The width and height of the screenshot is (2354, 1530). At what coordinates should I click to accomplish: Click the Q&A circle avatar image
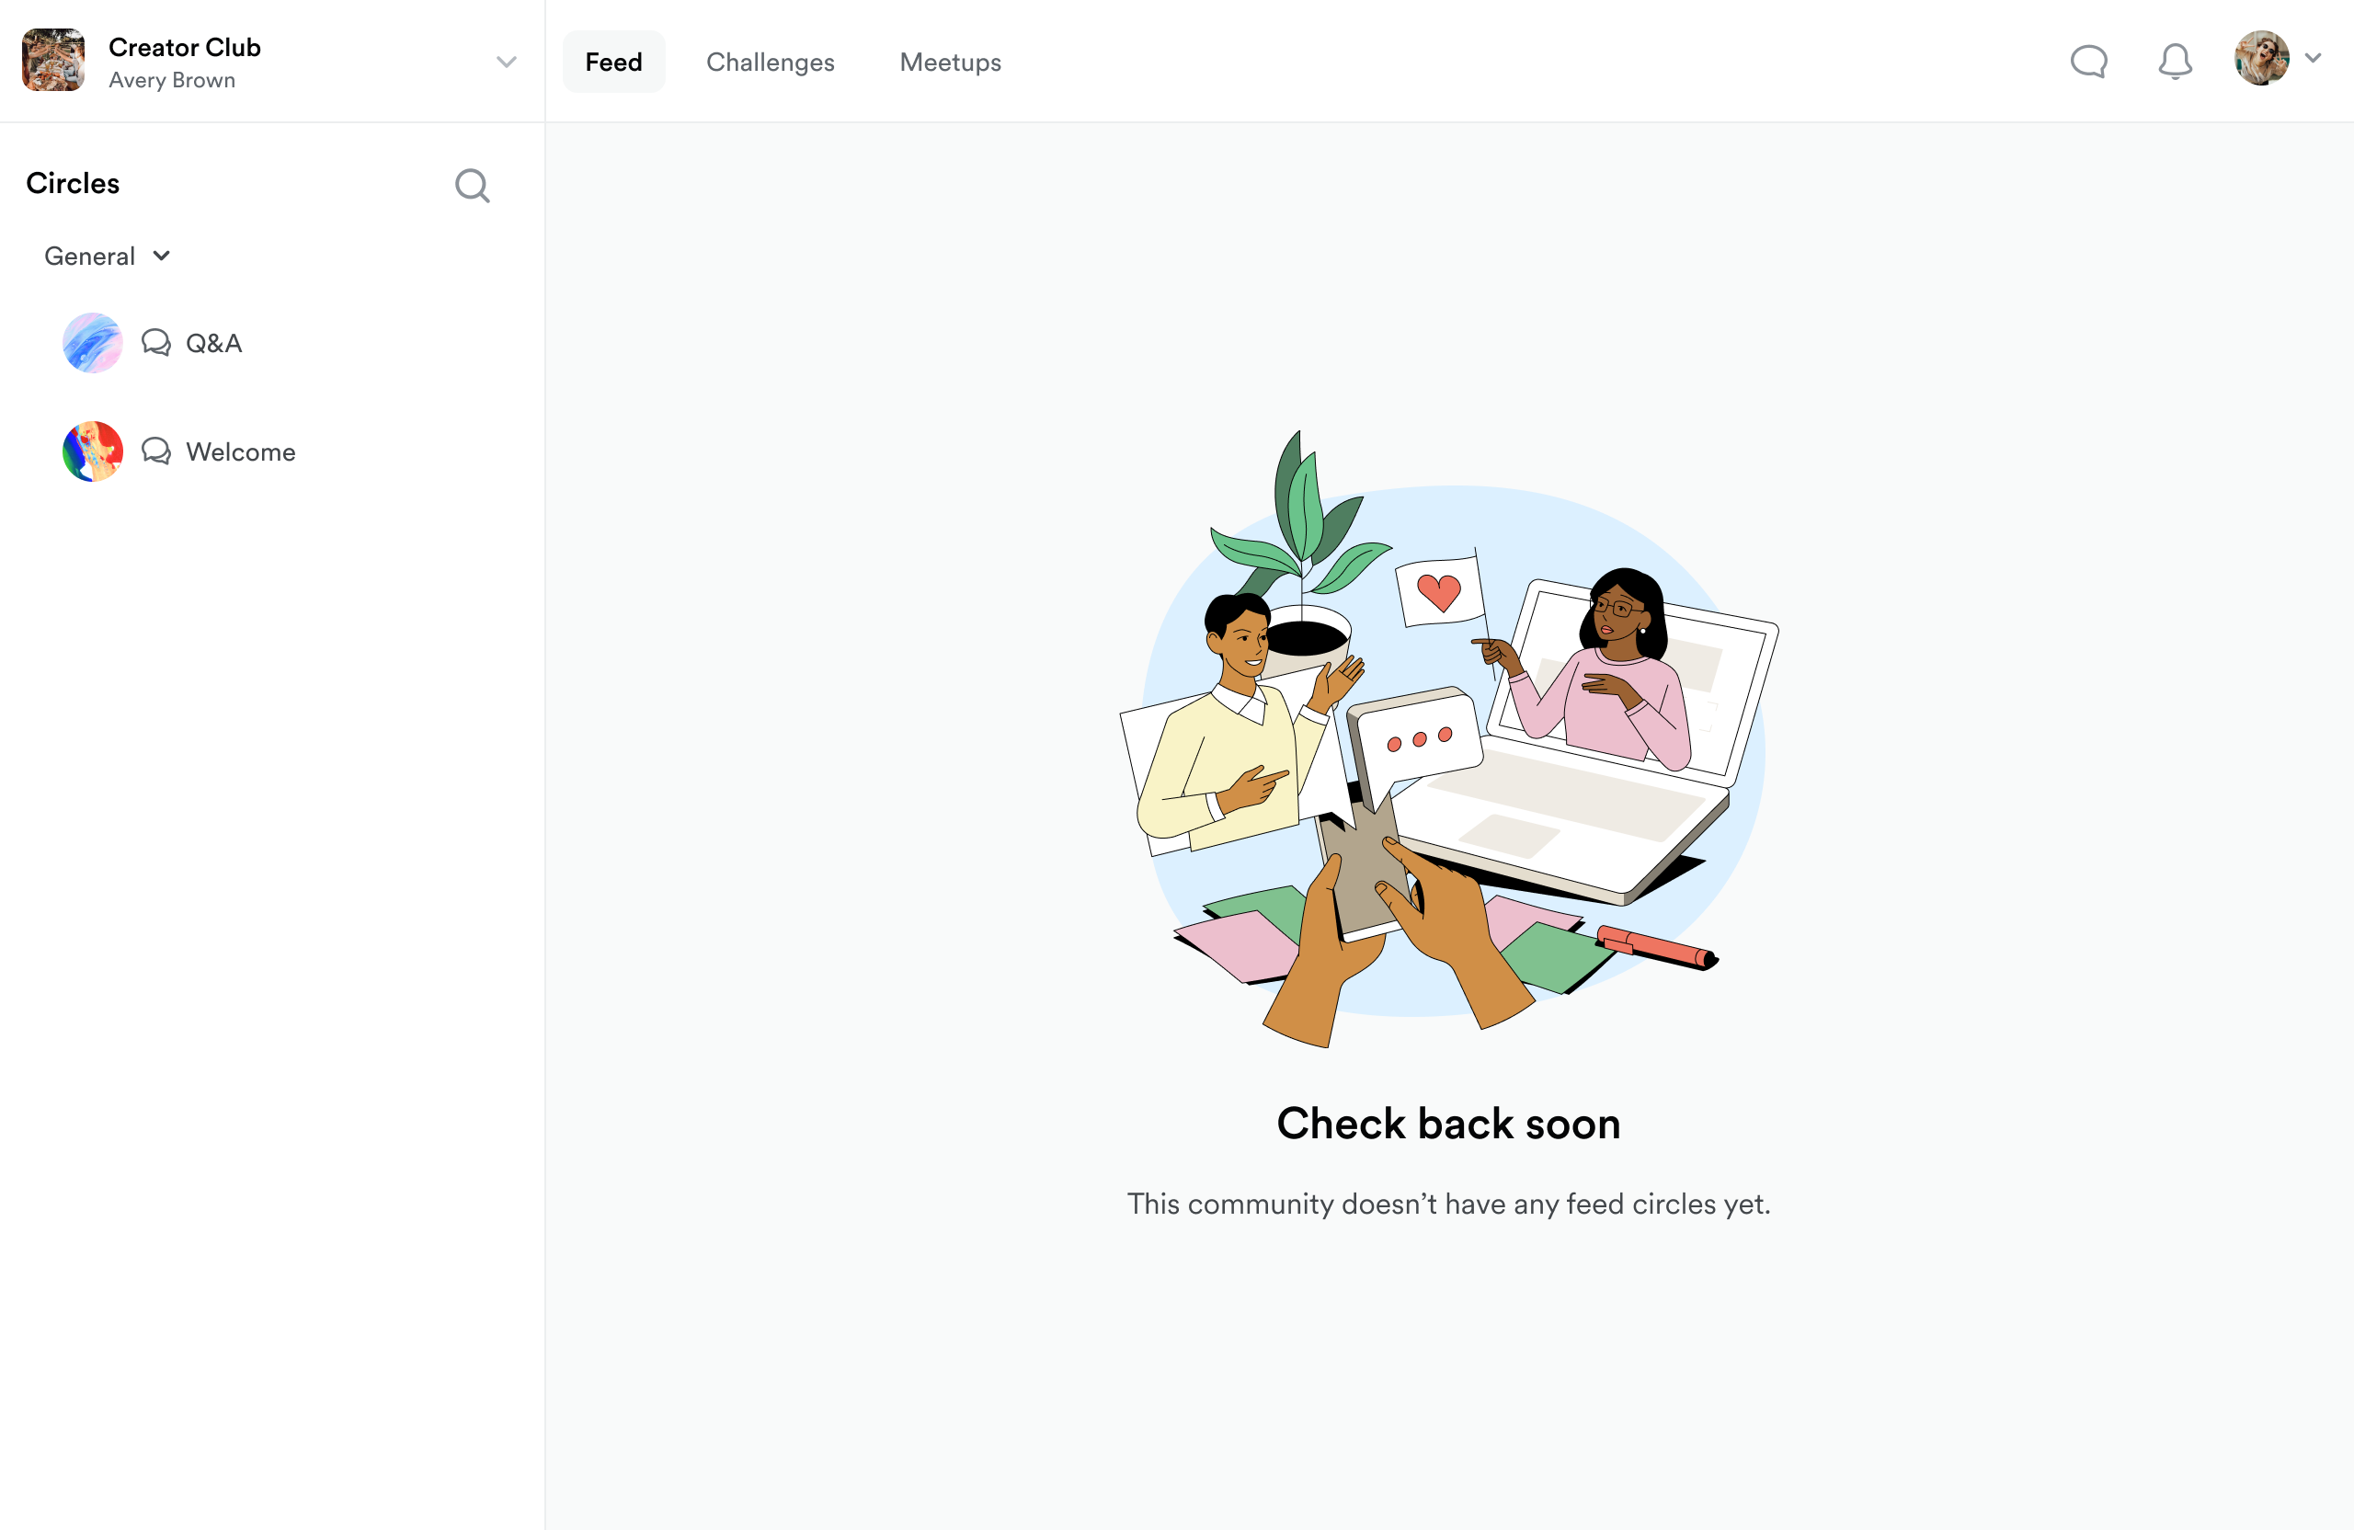click(x=92, y=343)
